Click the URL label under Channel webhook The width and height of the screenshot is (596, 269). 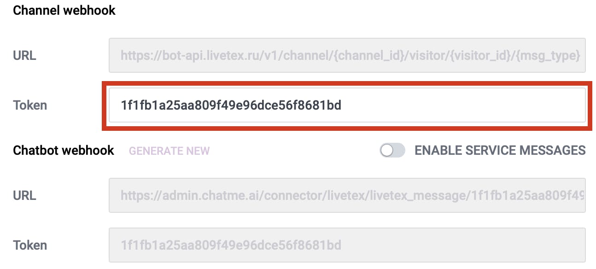[24, 56]
